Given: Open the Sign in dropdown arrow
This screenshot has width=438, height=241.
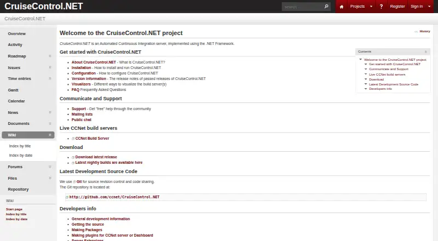Looking at the screenshot, I should tap(429, 7).
